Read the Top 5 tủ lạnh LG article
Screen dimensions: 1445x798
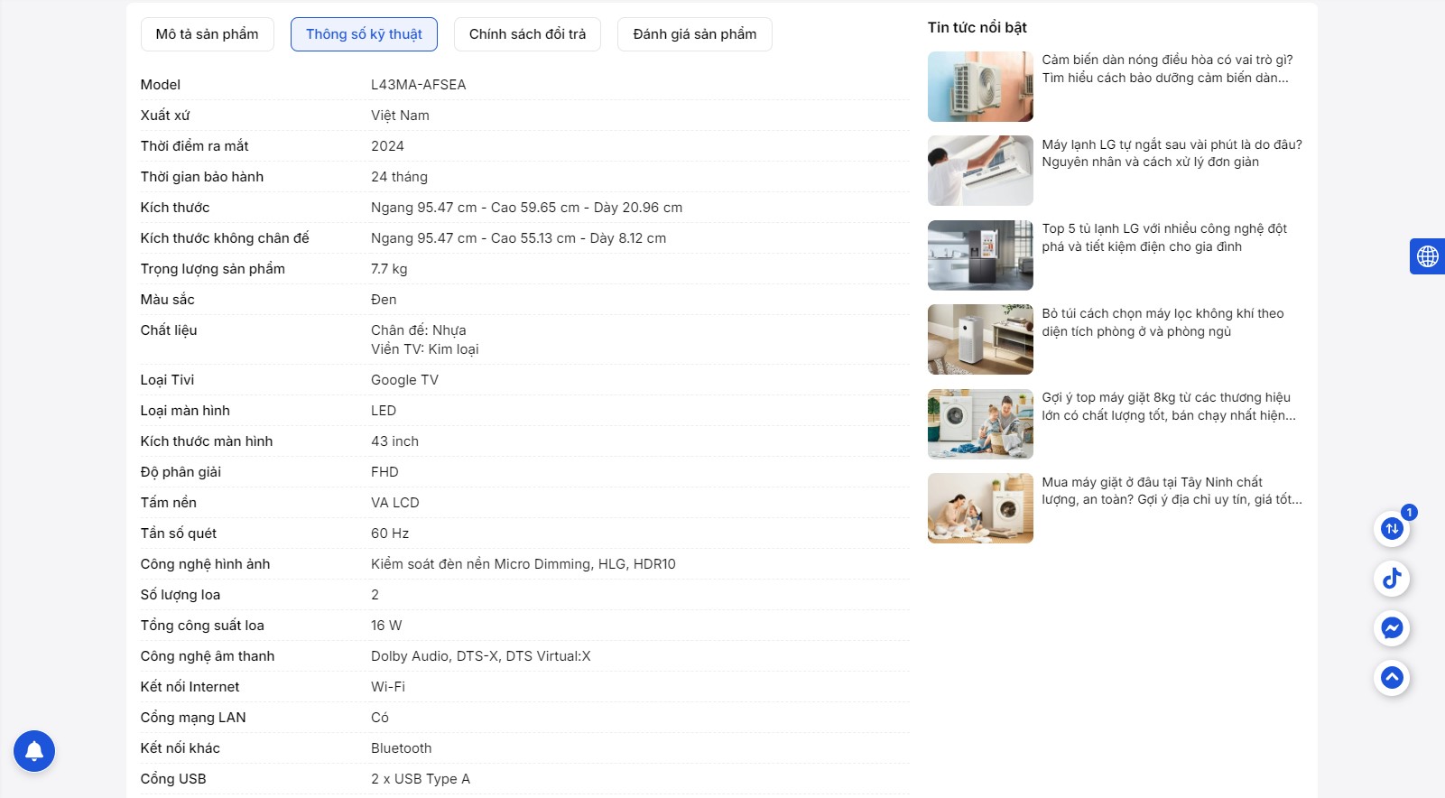point(1164,237)
